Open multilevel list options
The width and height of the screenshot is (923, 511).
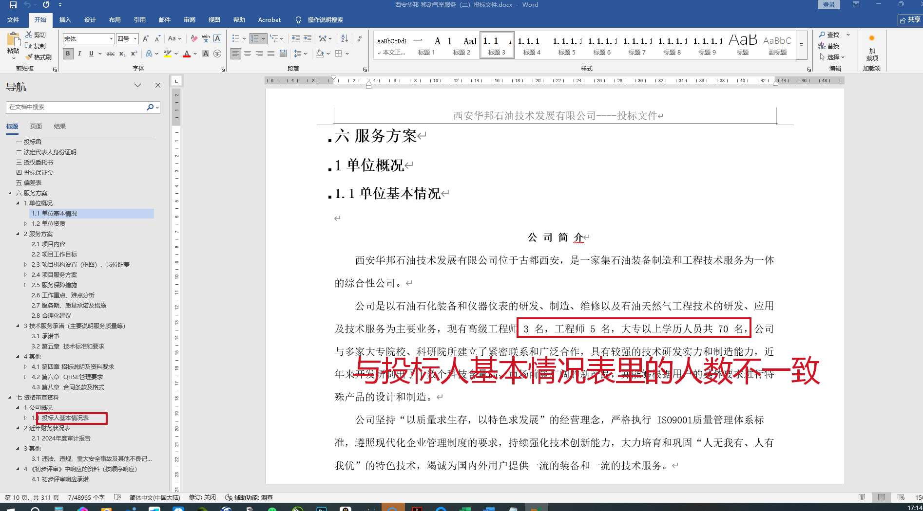[276, 38]
